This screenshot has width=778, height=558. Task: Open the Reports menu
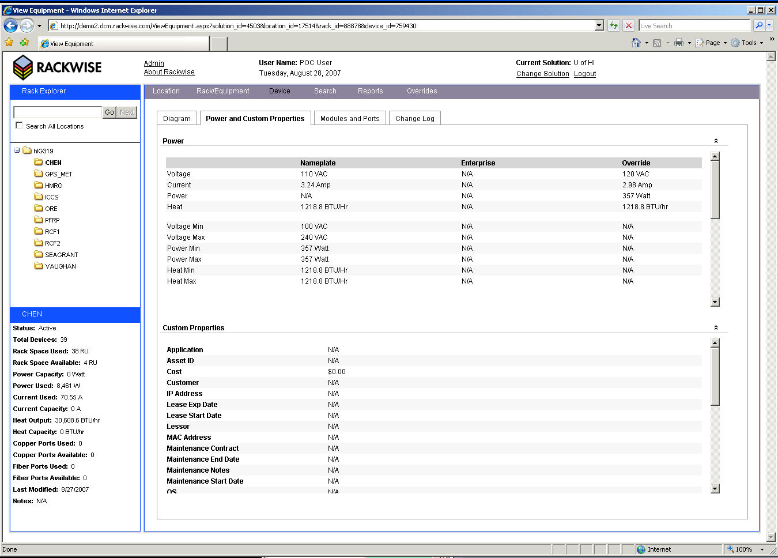pos(370,91)
